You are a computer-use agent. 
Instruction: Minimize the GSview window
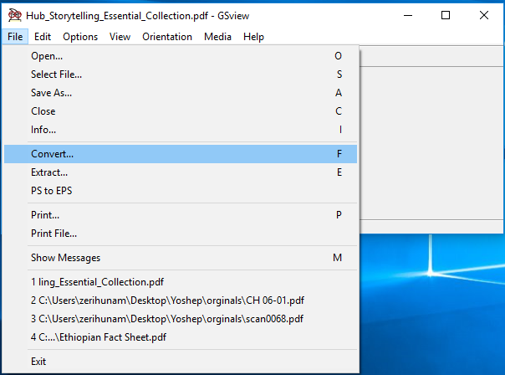click(408, 15)
